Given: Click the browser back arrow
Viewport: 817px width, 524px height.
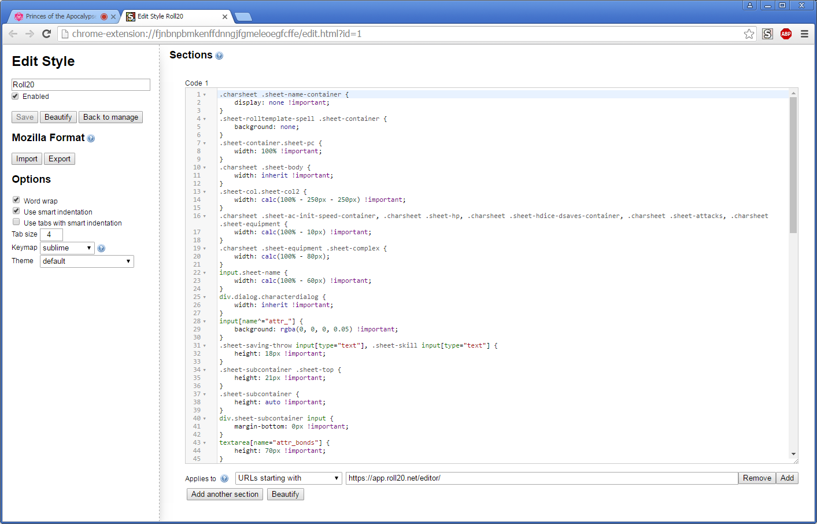Looking at the screenshot, I should click(13, 34).
